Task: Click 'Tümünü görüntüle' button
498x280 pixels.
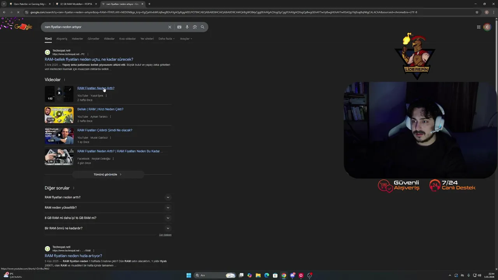Action: [x=108, y=175]
